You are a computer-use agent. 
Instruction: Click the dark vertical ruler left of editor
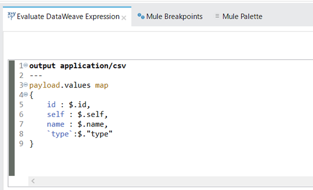(x=12, y=118)
